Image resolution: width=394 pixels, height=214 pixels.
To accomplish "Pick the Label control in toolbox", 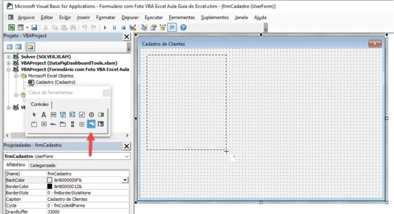I will (44, 115).
